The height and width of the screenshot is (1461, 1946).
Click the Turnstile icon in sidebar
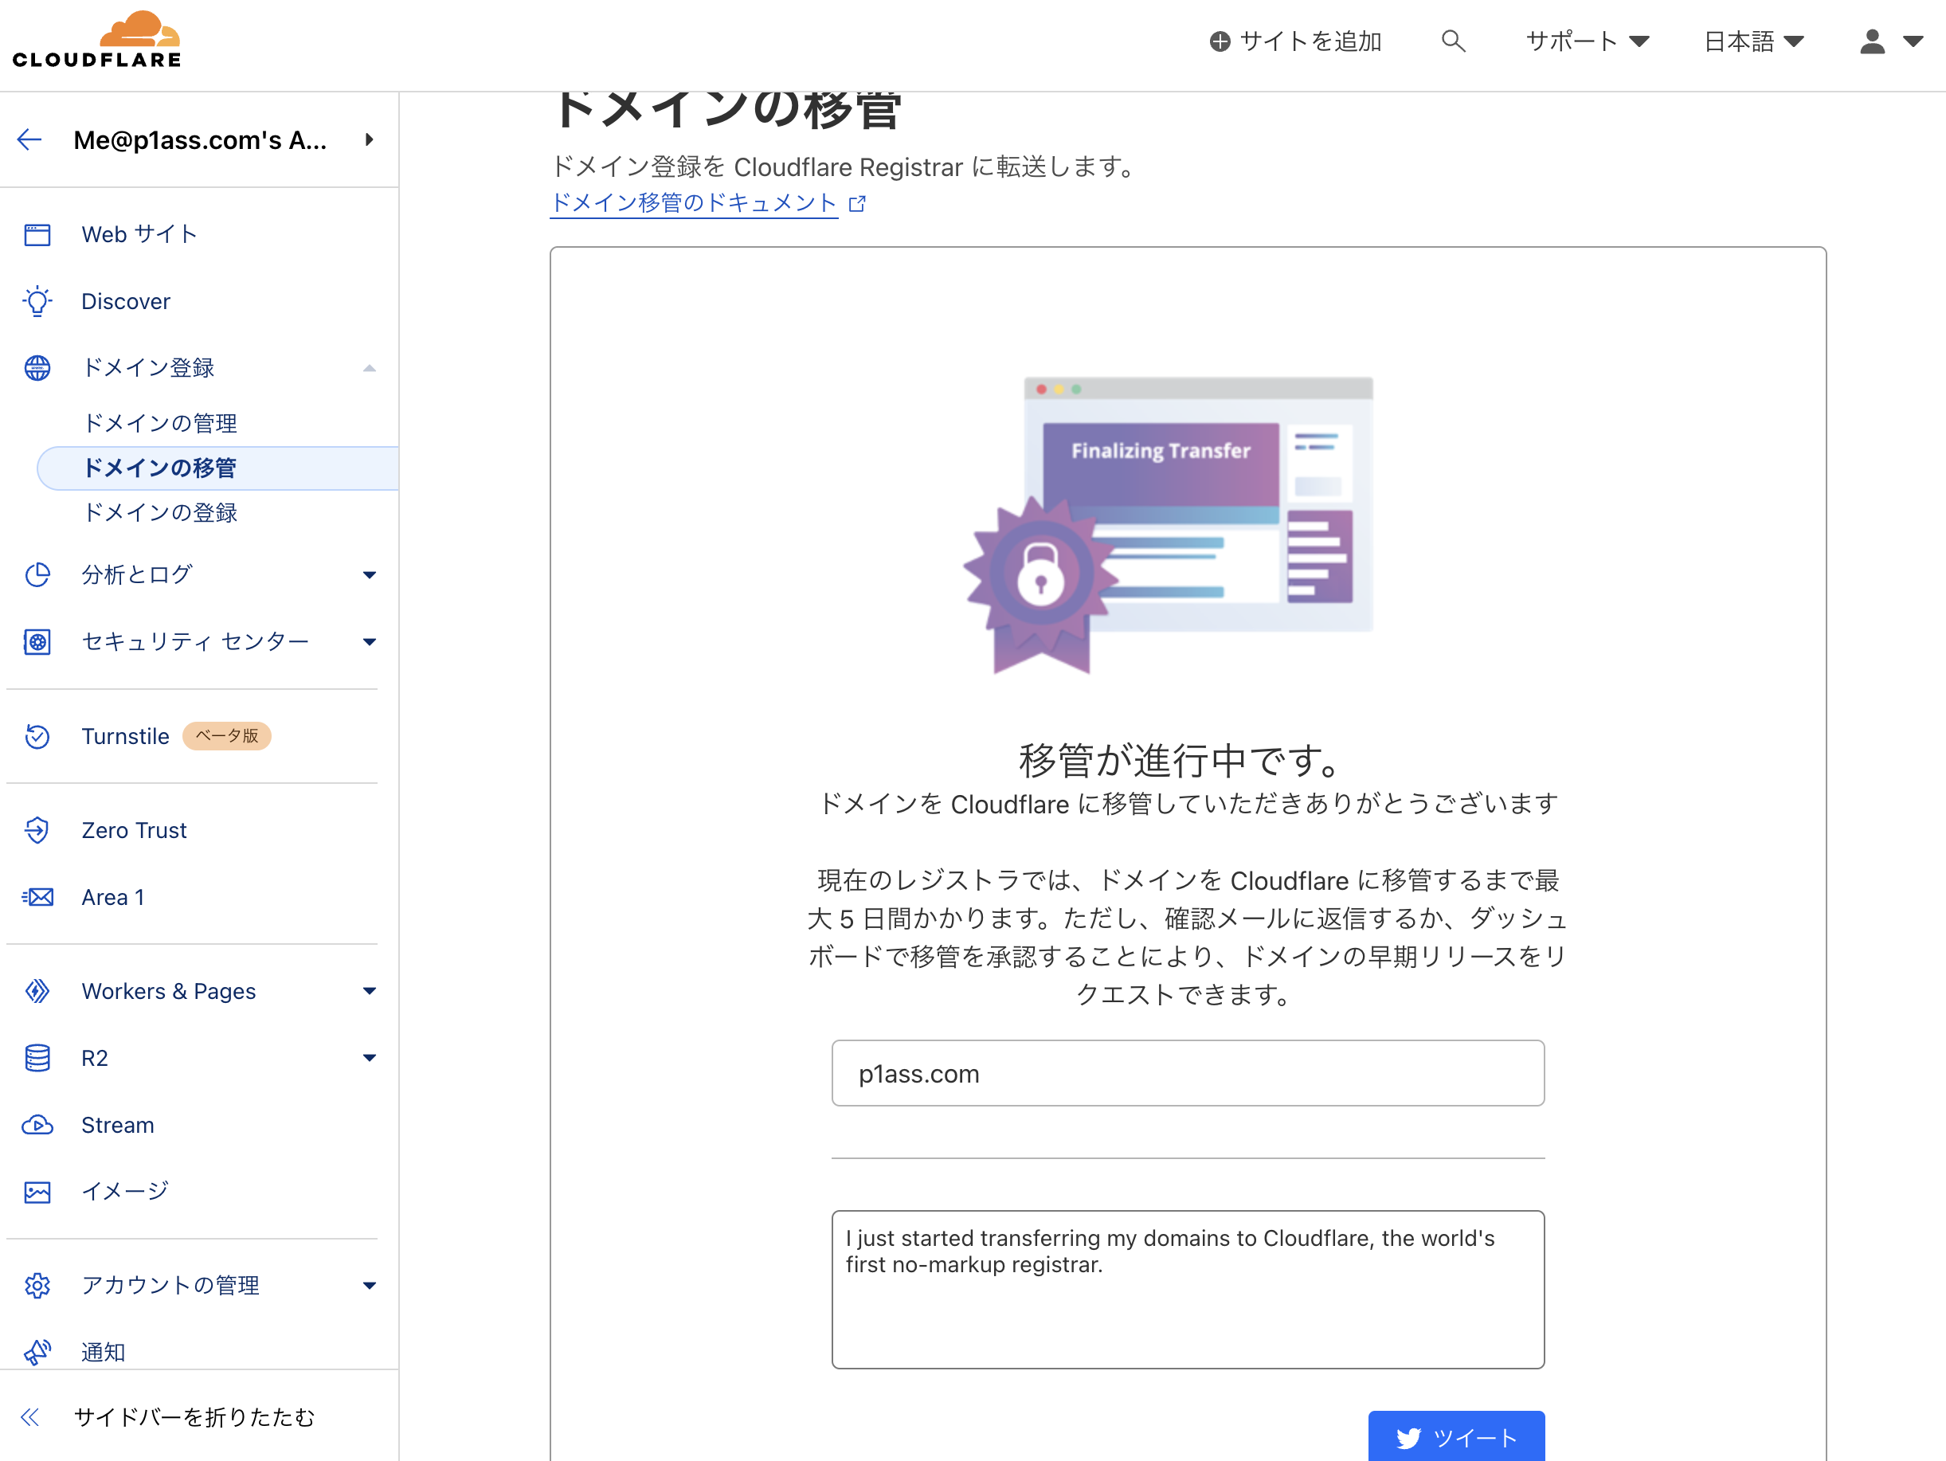[x=37, y=736]
